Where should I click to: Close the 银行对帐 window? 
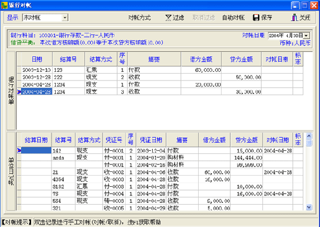(314, 5)
